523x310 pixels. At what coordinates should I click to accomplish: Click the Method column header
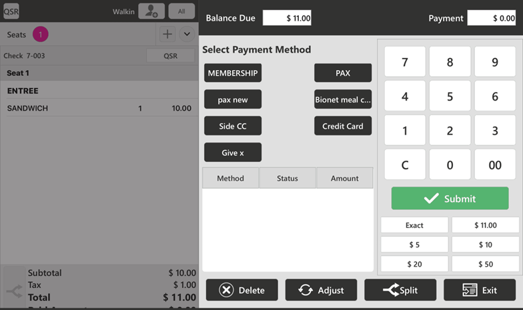(x=230, y=178)
